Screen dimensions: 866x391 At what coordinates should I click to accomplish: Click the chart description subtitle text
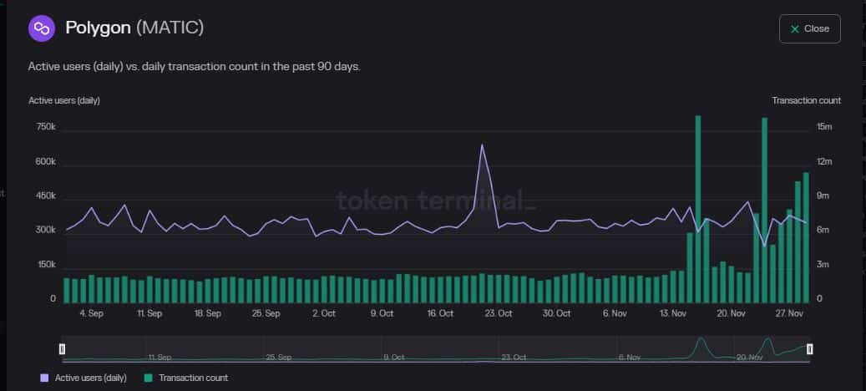[x=195, y=67]
